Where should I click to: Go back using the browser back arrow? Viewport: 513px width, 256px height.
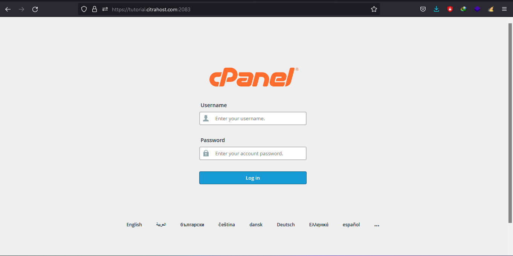pyautogui.click(x=8, y=9)
